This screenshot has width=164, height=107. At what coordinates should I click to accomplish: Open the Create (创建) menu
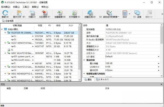[16, 7]
